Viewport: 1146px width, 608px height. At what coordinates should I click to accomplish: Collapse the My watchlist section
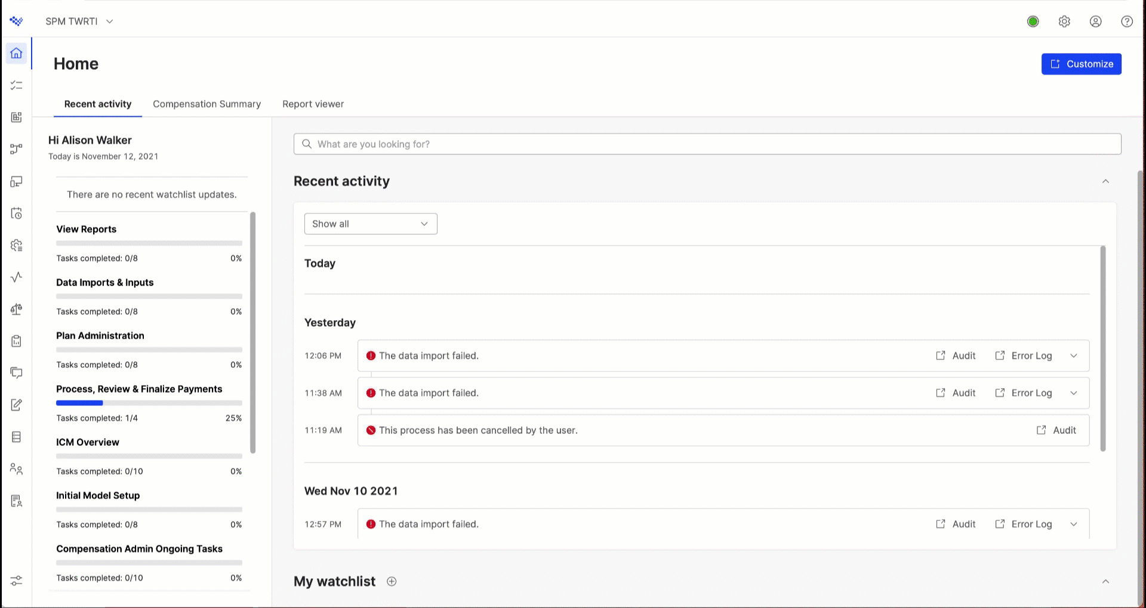(x=1105, y=582)
